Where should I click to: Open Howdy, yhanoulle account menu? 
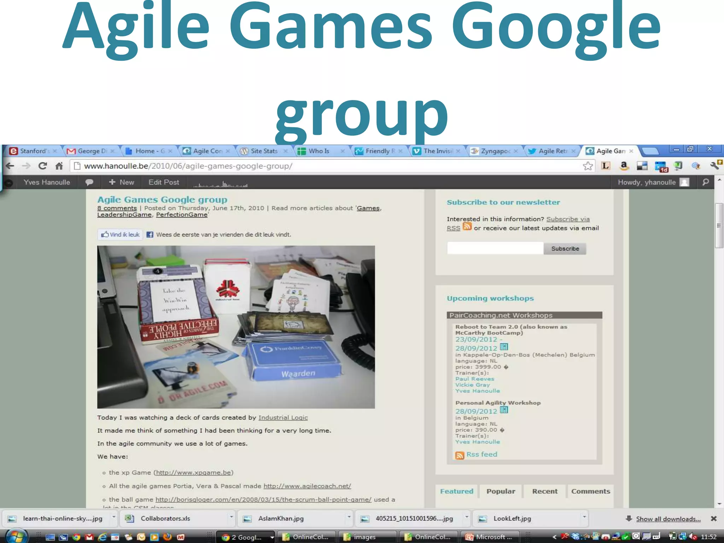[653, 182]
